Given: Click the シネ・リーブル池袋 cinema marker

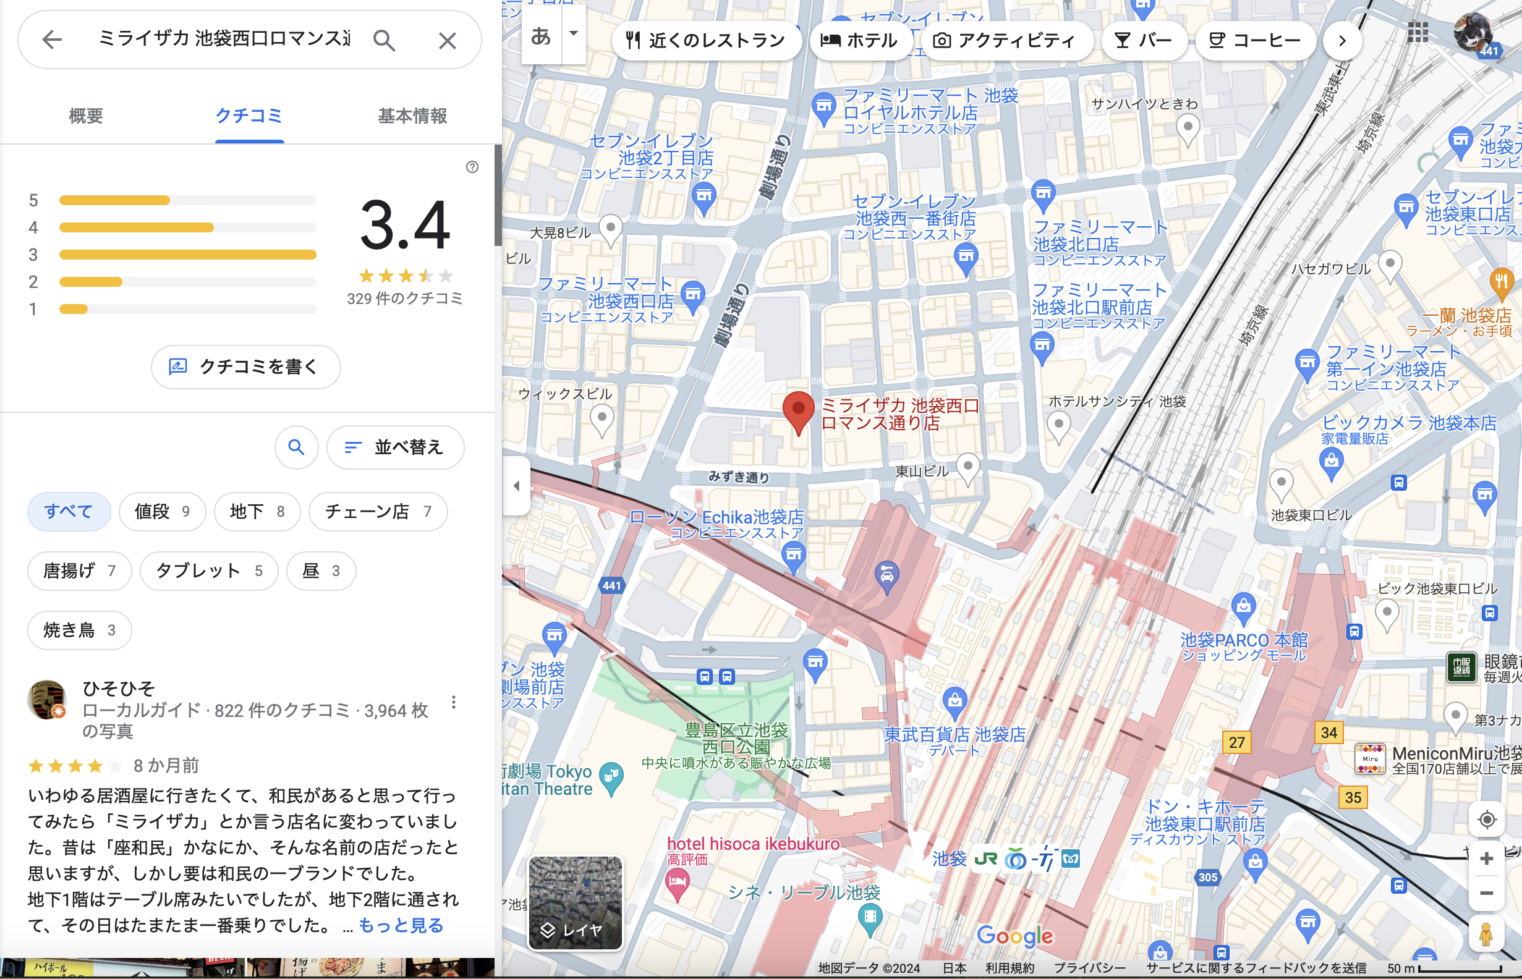Looking at the screenshot, I should [870, 920].
